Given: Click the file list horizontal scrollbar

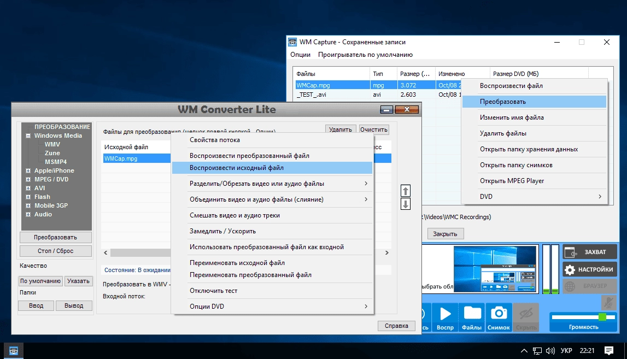Looking at the screenshot, I should (x=140, y=252).
